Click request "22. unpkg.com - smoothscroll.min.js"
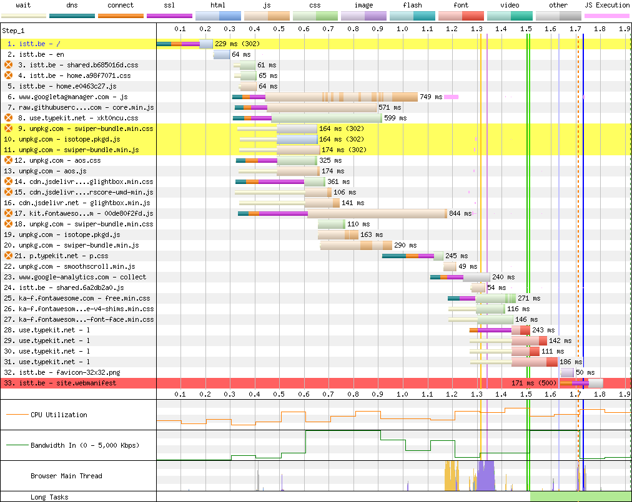The image size is (632, 502). [x=69, y=266]
